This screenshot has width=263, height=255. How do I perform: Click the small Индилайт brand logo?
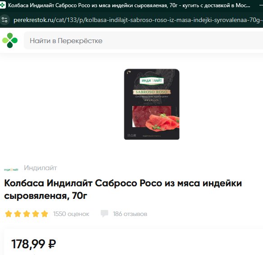click(11, 170)
